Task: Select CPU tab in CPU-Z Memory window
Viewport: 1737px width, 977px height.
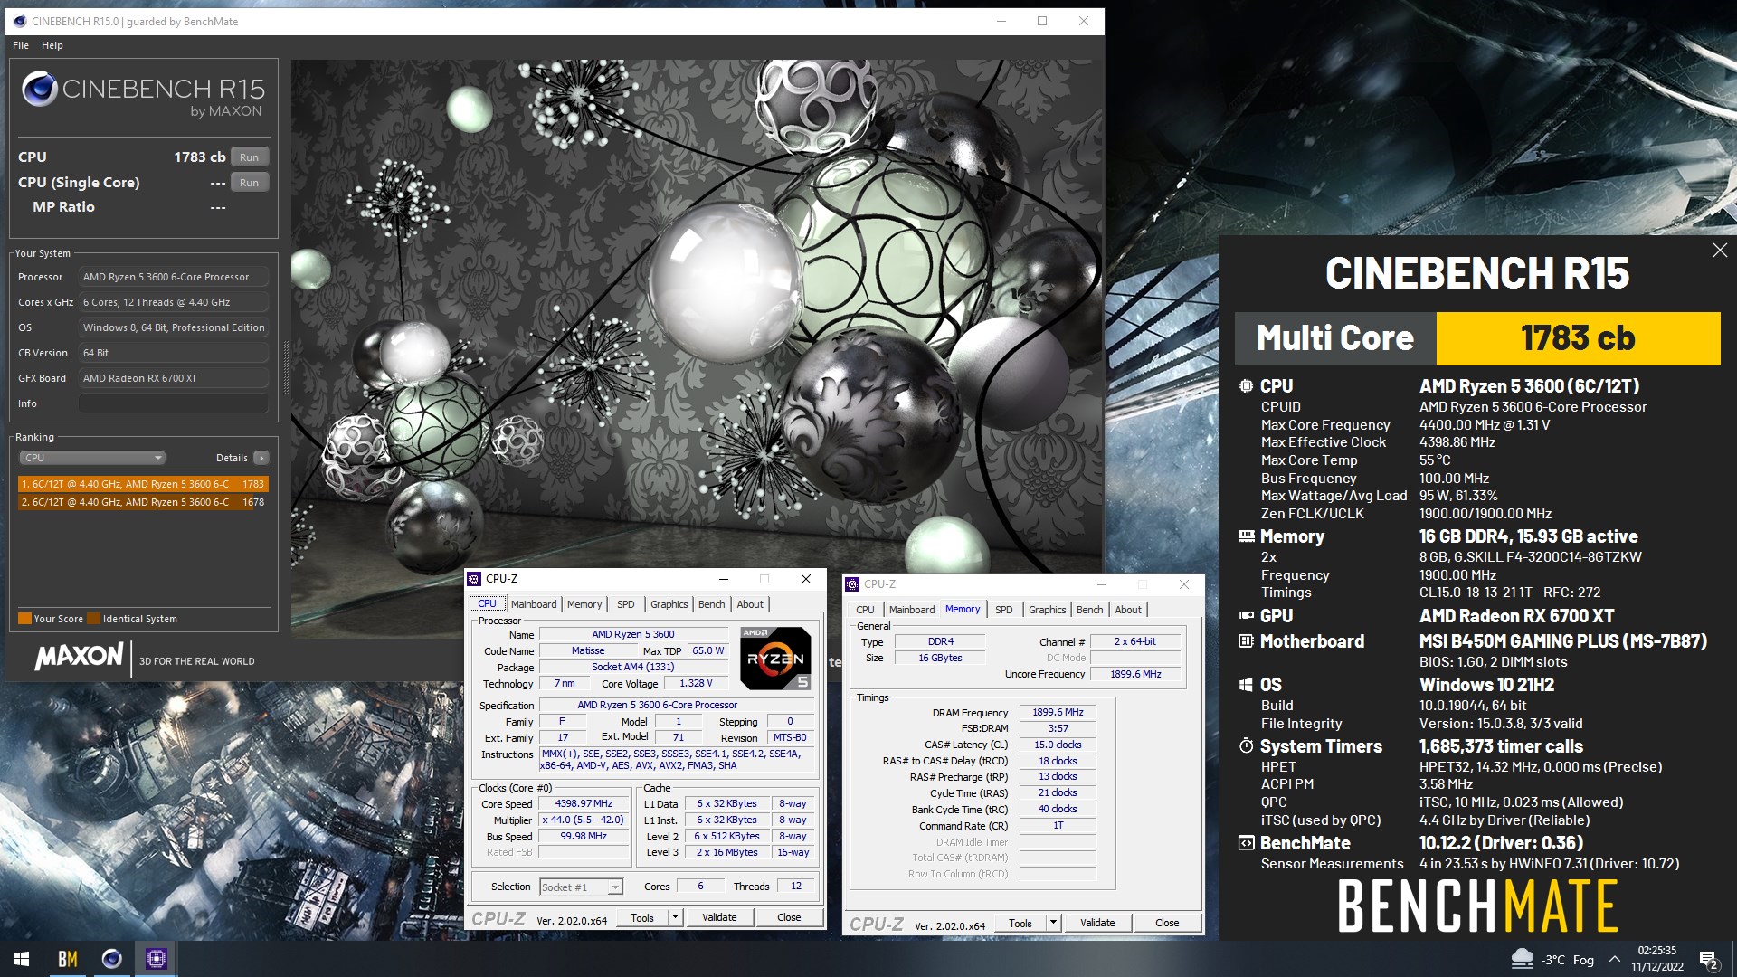Action: click(x=865, y=610)
